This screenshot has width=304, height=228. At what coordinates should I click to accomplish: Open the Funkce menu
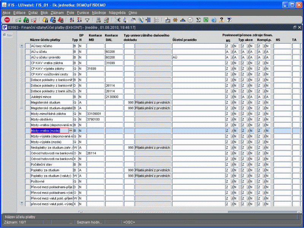[83, 13]
